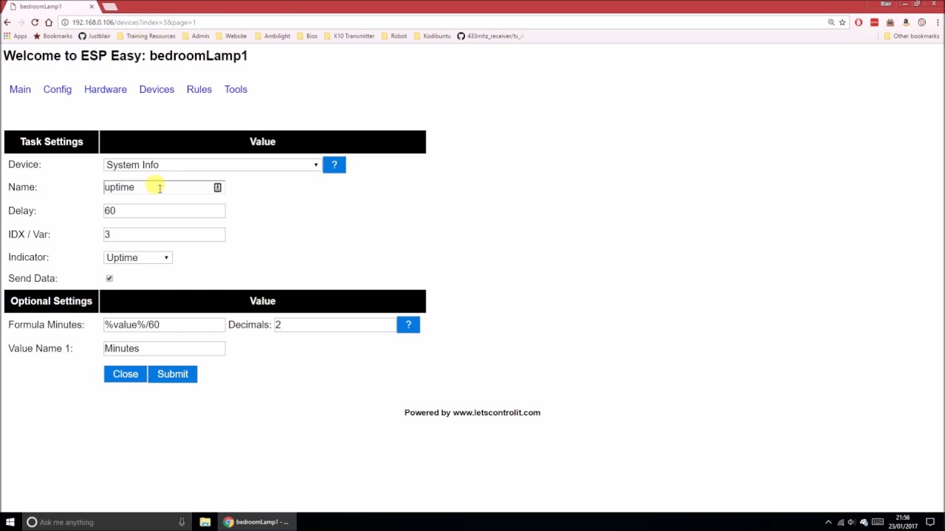Open a new browser tab
The width and height of the screenshot is (945, 531).
click(x=109, y=7)
